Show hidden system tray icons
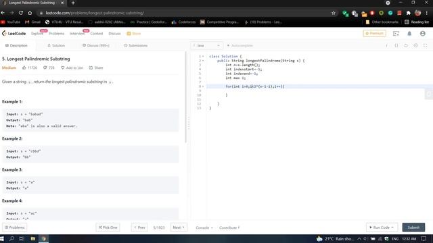This screenshot has height=243, width=433. [359, 238]
